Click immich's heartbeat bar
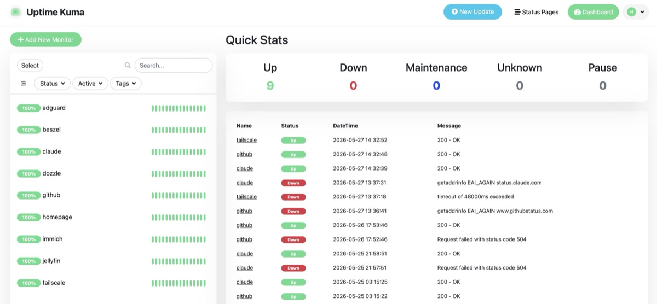 click(x=178, y=239)
